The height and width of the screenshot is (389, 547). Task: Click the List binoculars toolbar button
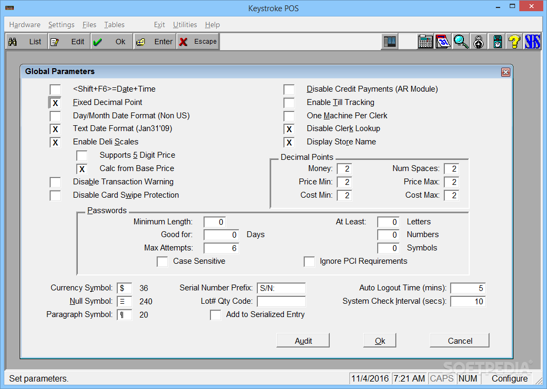pos(26,42)
